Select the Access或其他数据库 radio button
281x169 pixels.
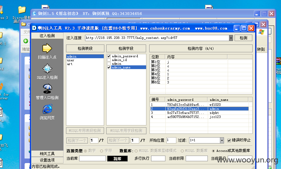213,151
